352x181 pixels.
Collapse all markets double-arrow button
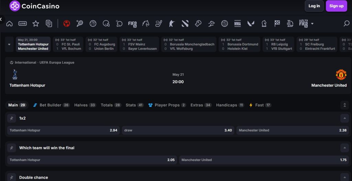[x=344, y=105]
